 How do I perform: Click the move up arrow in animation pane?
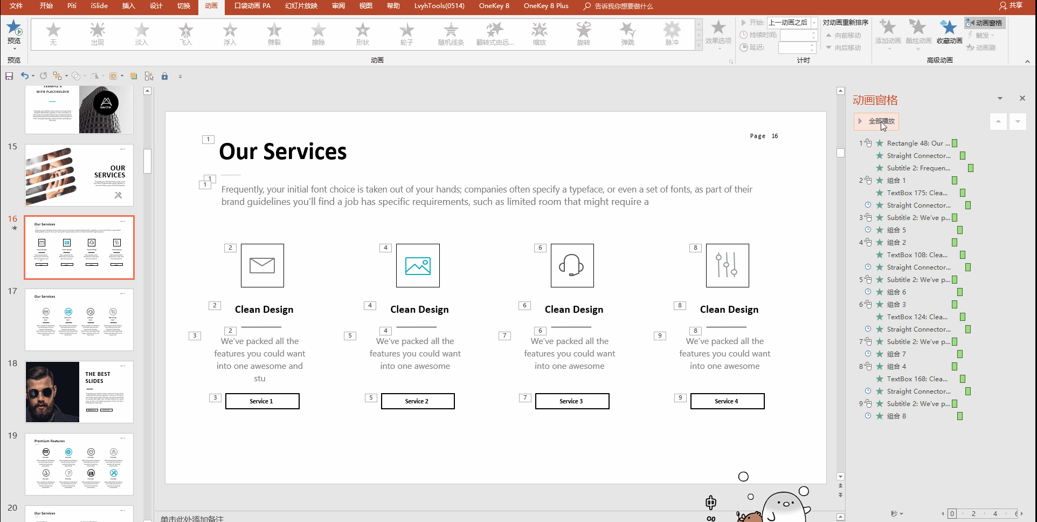pos(998,121)
